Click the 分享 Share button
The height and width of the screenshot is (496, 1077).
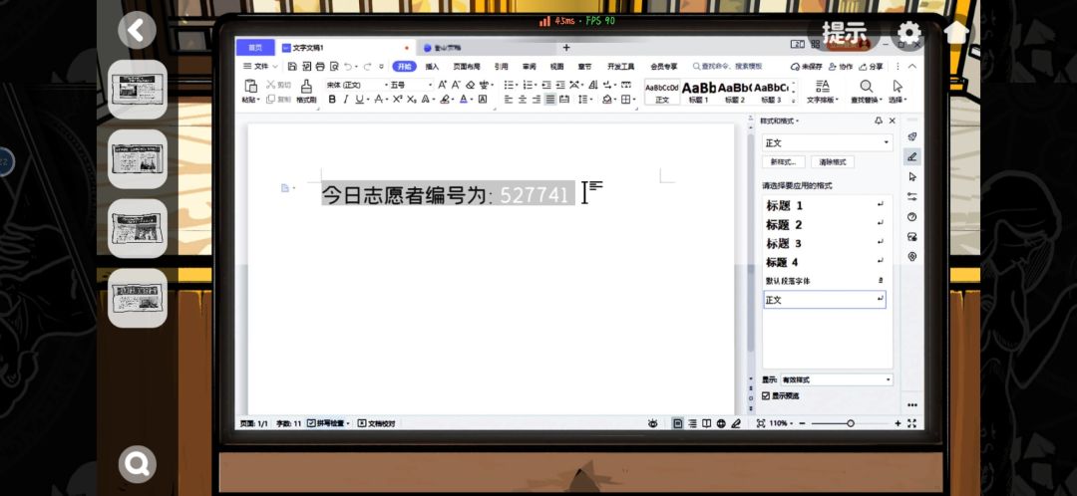pyautogui.click(x=871, y=67)
